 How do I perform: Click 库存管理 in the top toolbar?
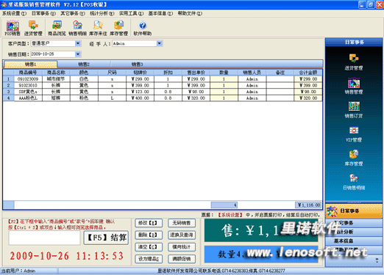click(x=118, y=29)
